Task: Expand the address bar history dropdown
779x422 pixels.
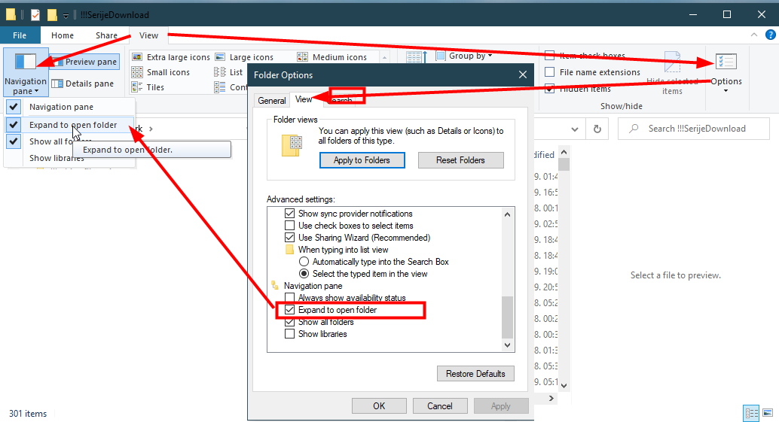Action: [575, 129]
